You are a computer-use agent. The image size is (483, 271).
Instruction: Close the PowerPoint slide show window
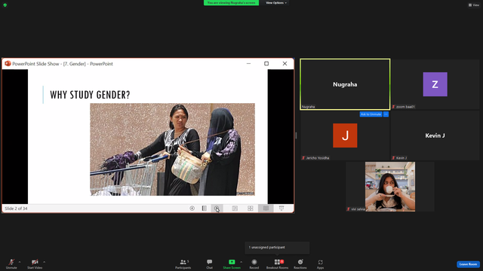point(285,63)
